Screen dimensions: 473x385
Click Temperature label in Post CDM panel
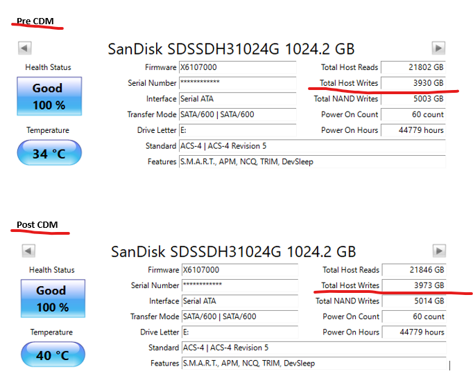click(51, 332)
